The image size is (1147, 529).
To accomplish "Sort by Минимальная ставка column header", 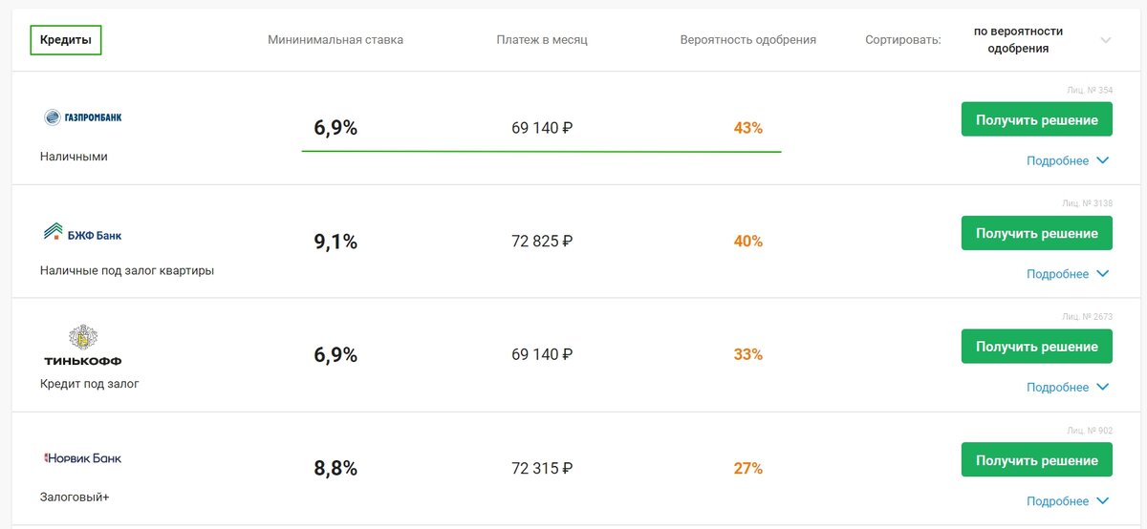I will (x=335, y=40).
